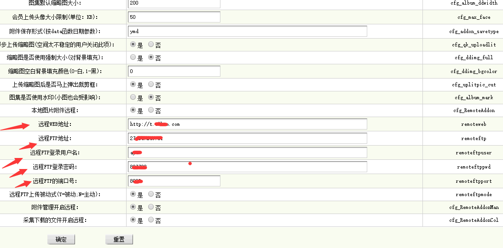Focus the 远程FTP登录用户名 text box
The width and height of the screenshot is (503, 248).
(247, 152)
